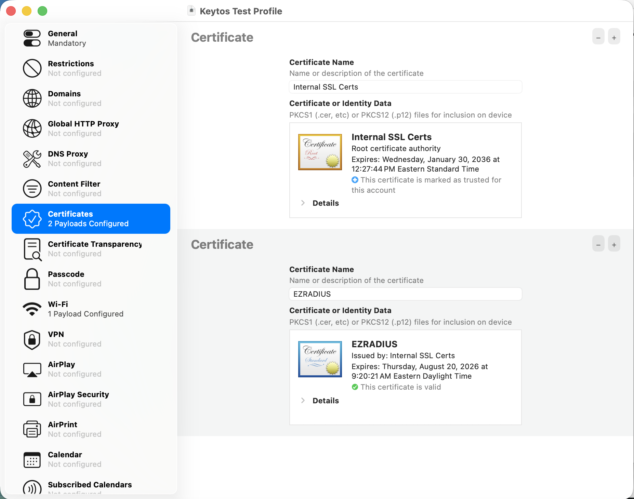Click the bold Internal SSL Certs certificate title

coord(392,137)
